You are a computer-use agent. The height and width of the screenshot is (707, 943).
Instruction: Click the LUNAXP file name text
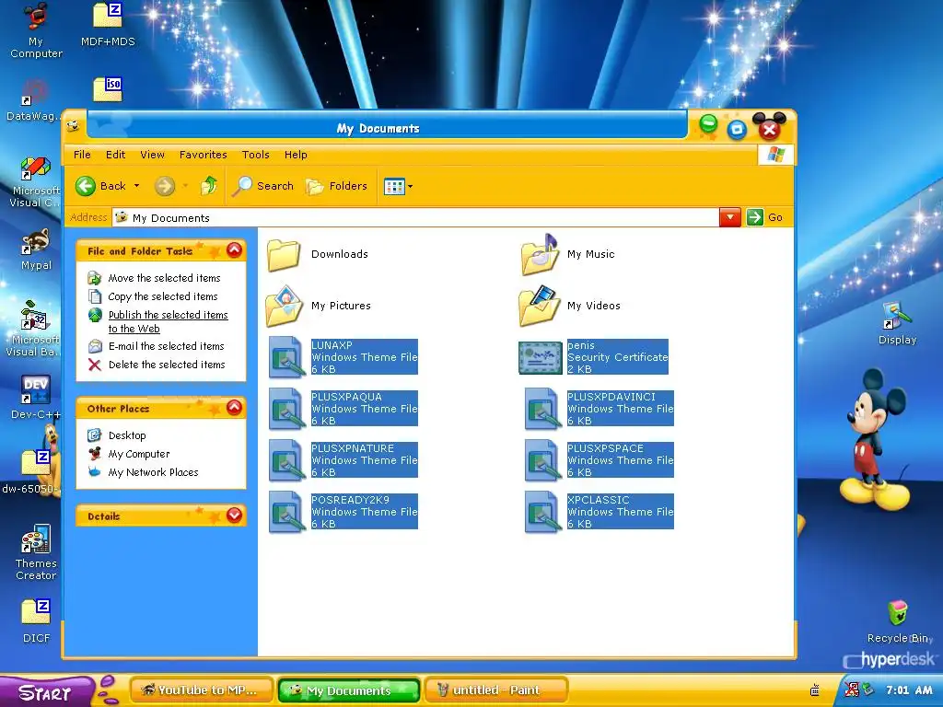pos(332,345)
